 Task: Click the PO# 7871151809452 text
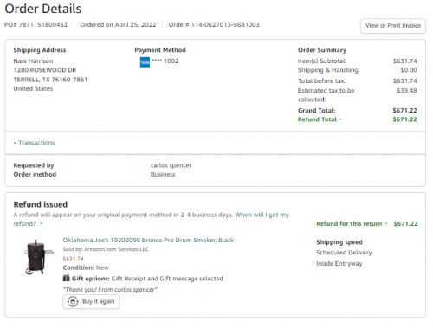coord(36,25)
